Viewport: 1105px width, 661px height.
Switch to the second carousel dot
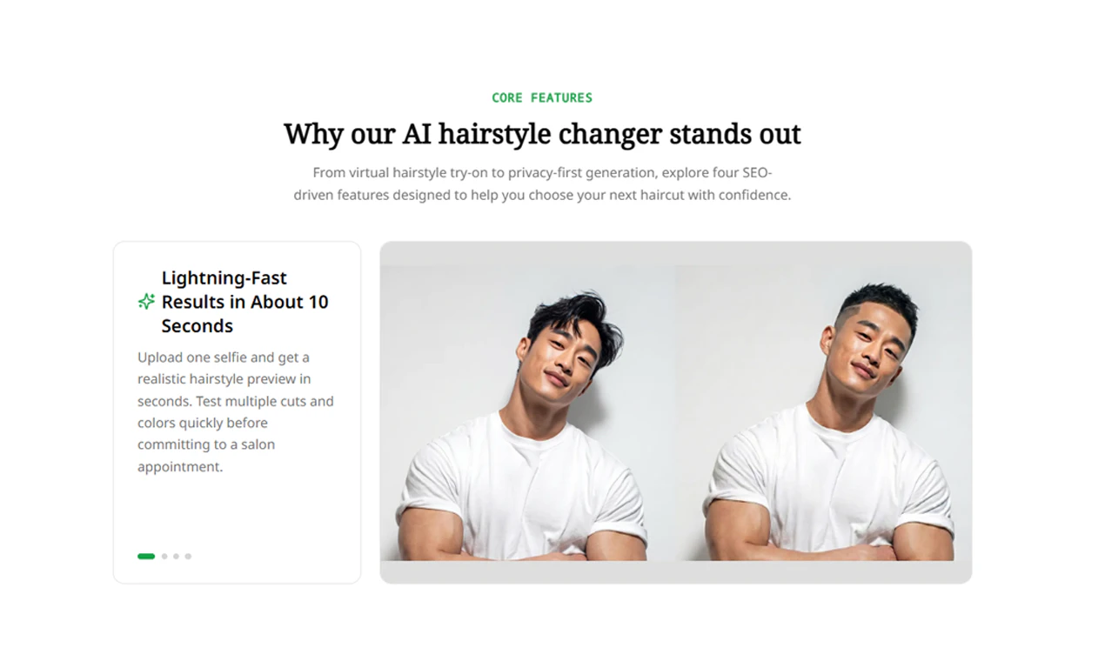click(x=164, y=556)
